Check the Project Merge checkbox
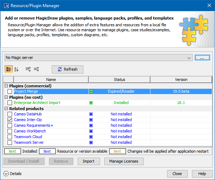 point(10,91)
